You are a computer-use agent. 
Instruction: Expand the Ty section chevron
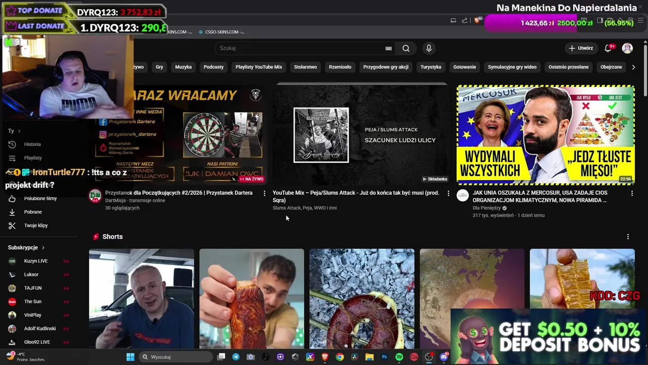click(19, 131)
